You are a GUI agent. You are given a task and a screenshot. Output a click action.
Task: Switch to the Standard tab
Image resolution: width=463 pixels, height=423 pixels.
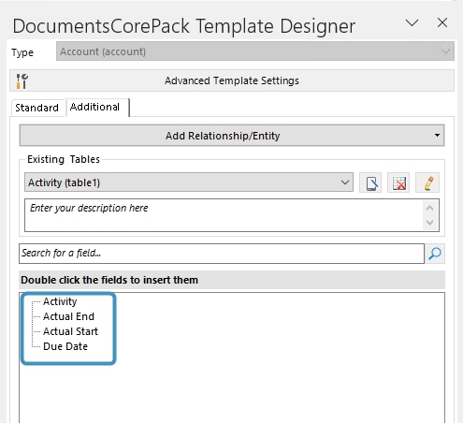(x=36, y=108)
